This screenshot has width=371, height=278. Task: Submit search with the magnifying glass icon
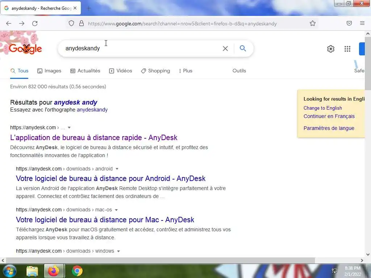click(243, 48)
